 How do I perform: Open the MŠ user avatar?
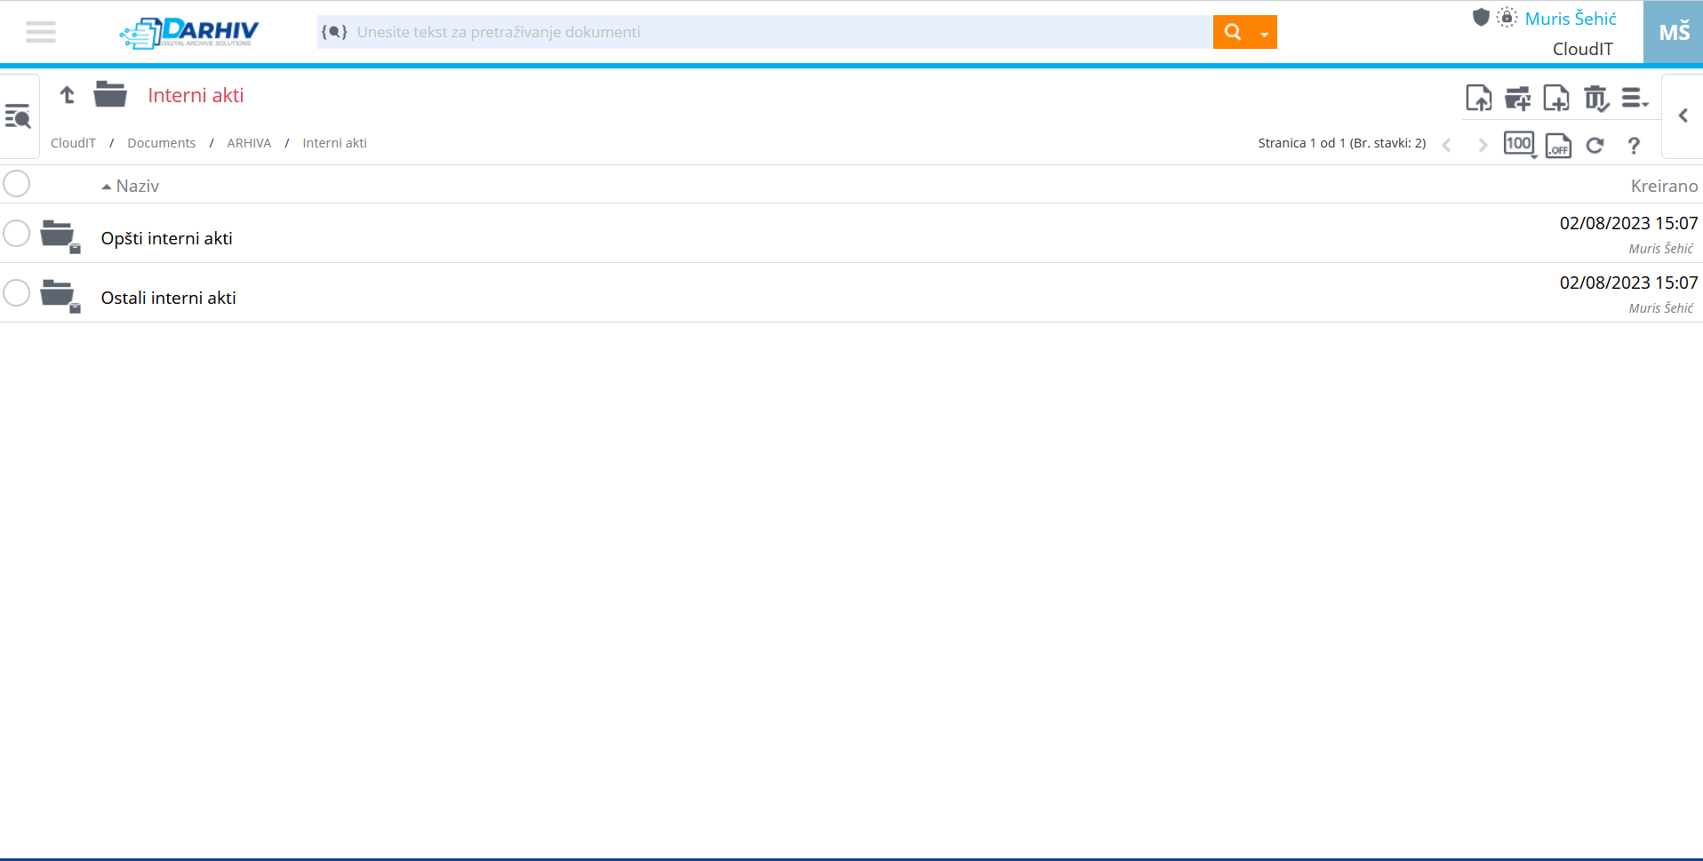(x=1674, y=32)
